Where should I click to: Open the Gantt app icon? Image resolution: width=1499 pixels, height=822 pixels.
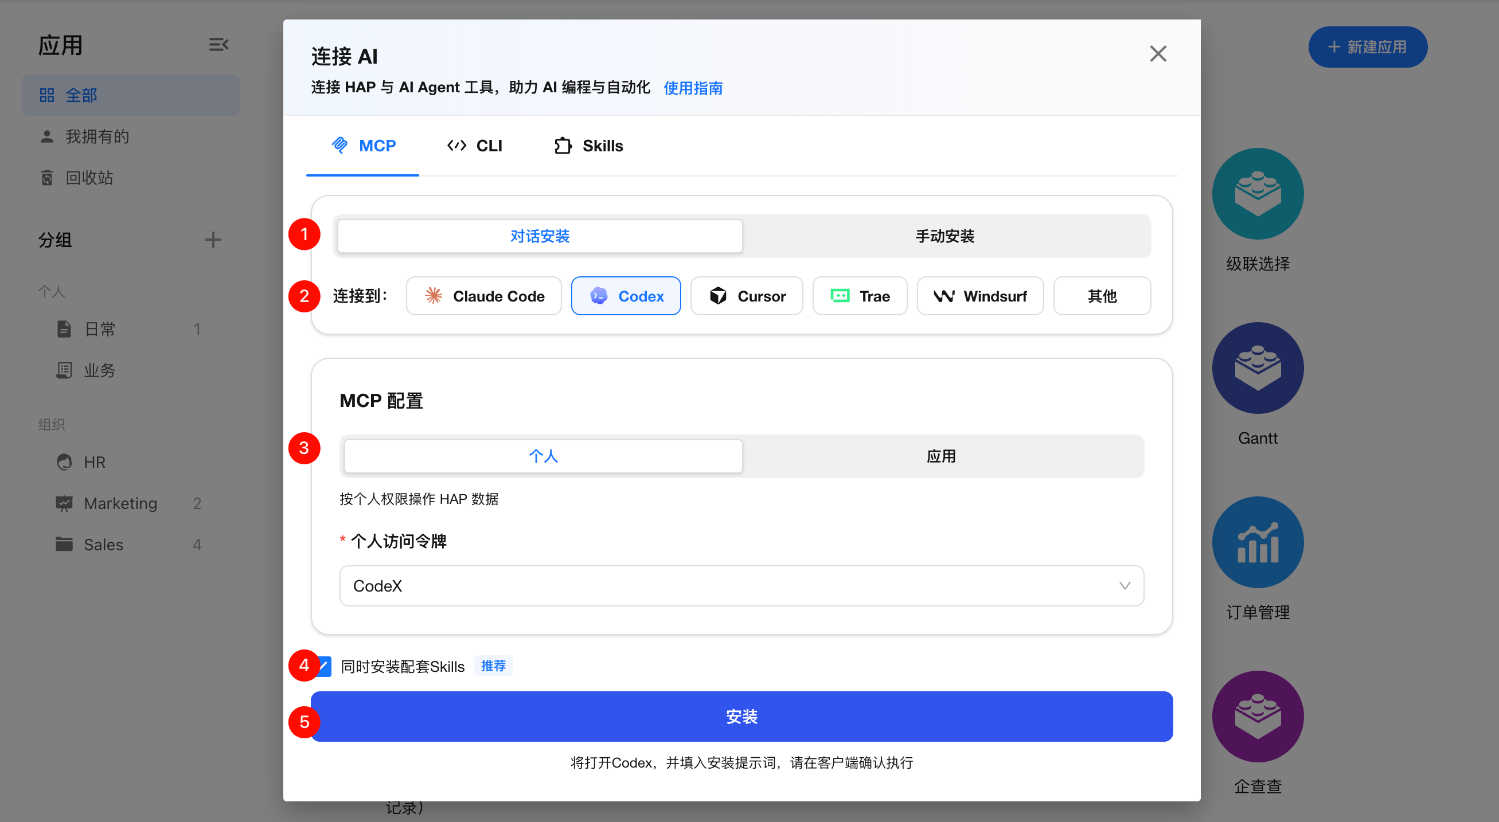coord(1258,367)
